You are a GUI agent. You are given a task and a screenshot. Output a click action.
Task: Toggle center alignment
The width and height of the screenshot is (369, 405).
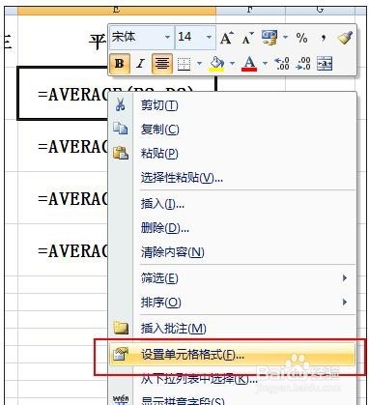162,64
